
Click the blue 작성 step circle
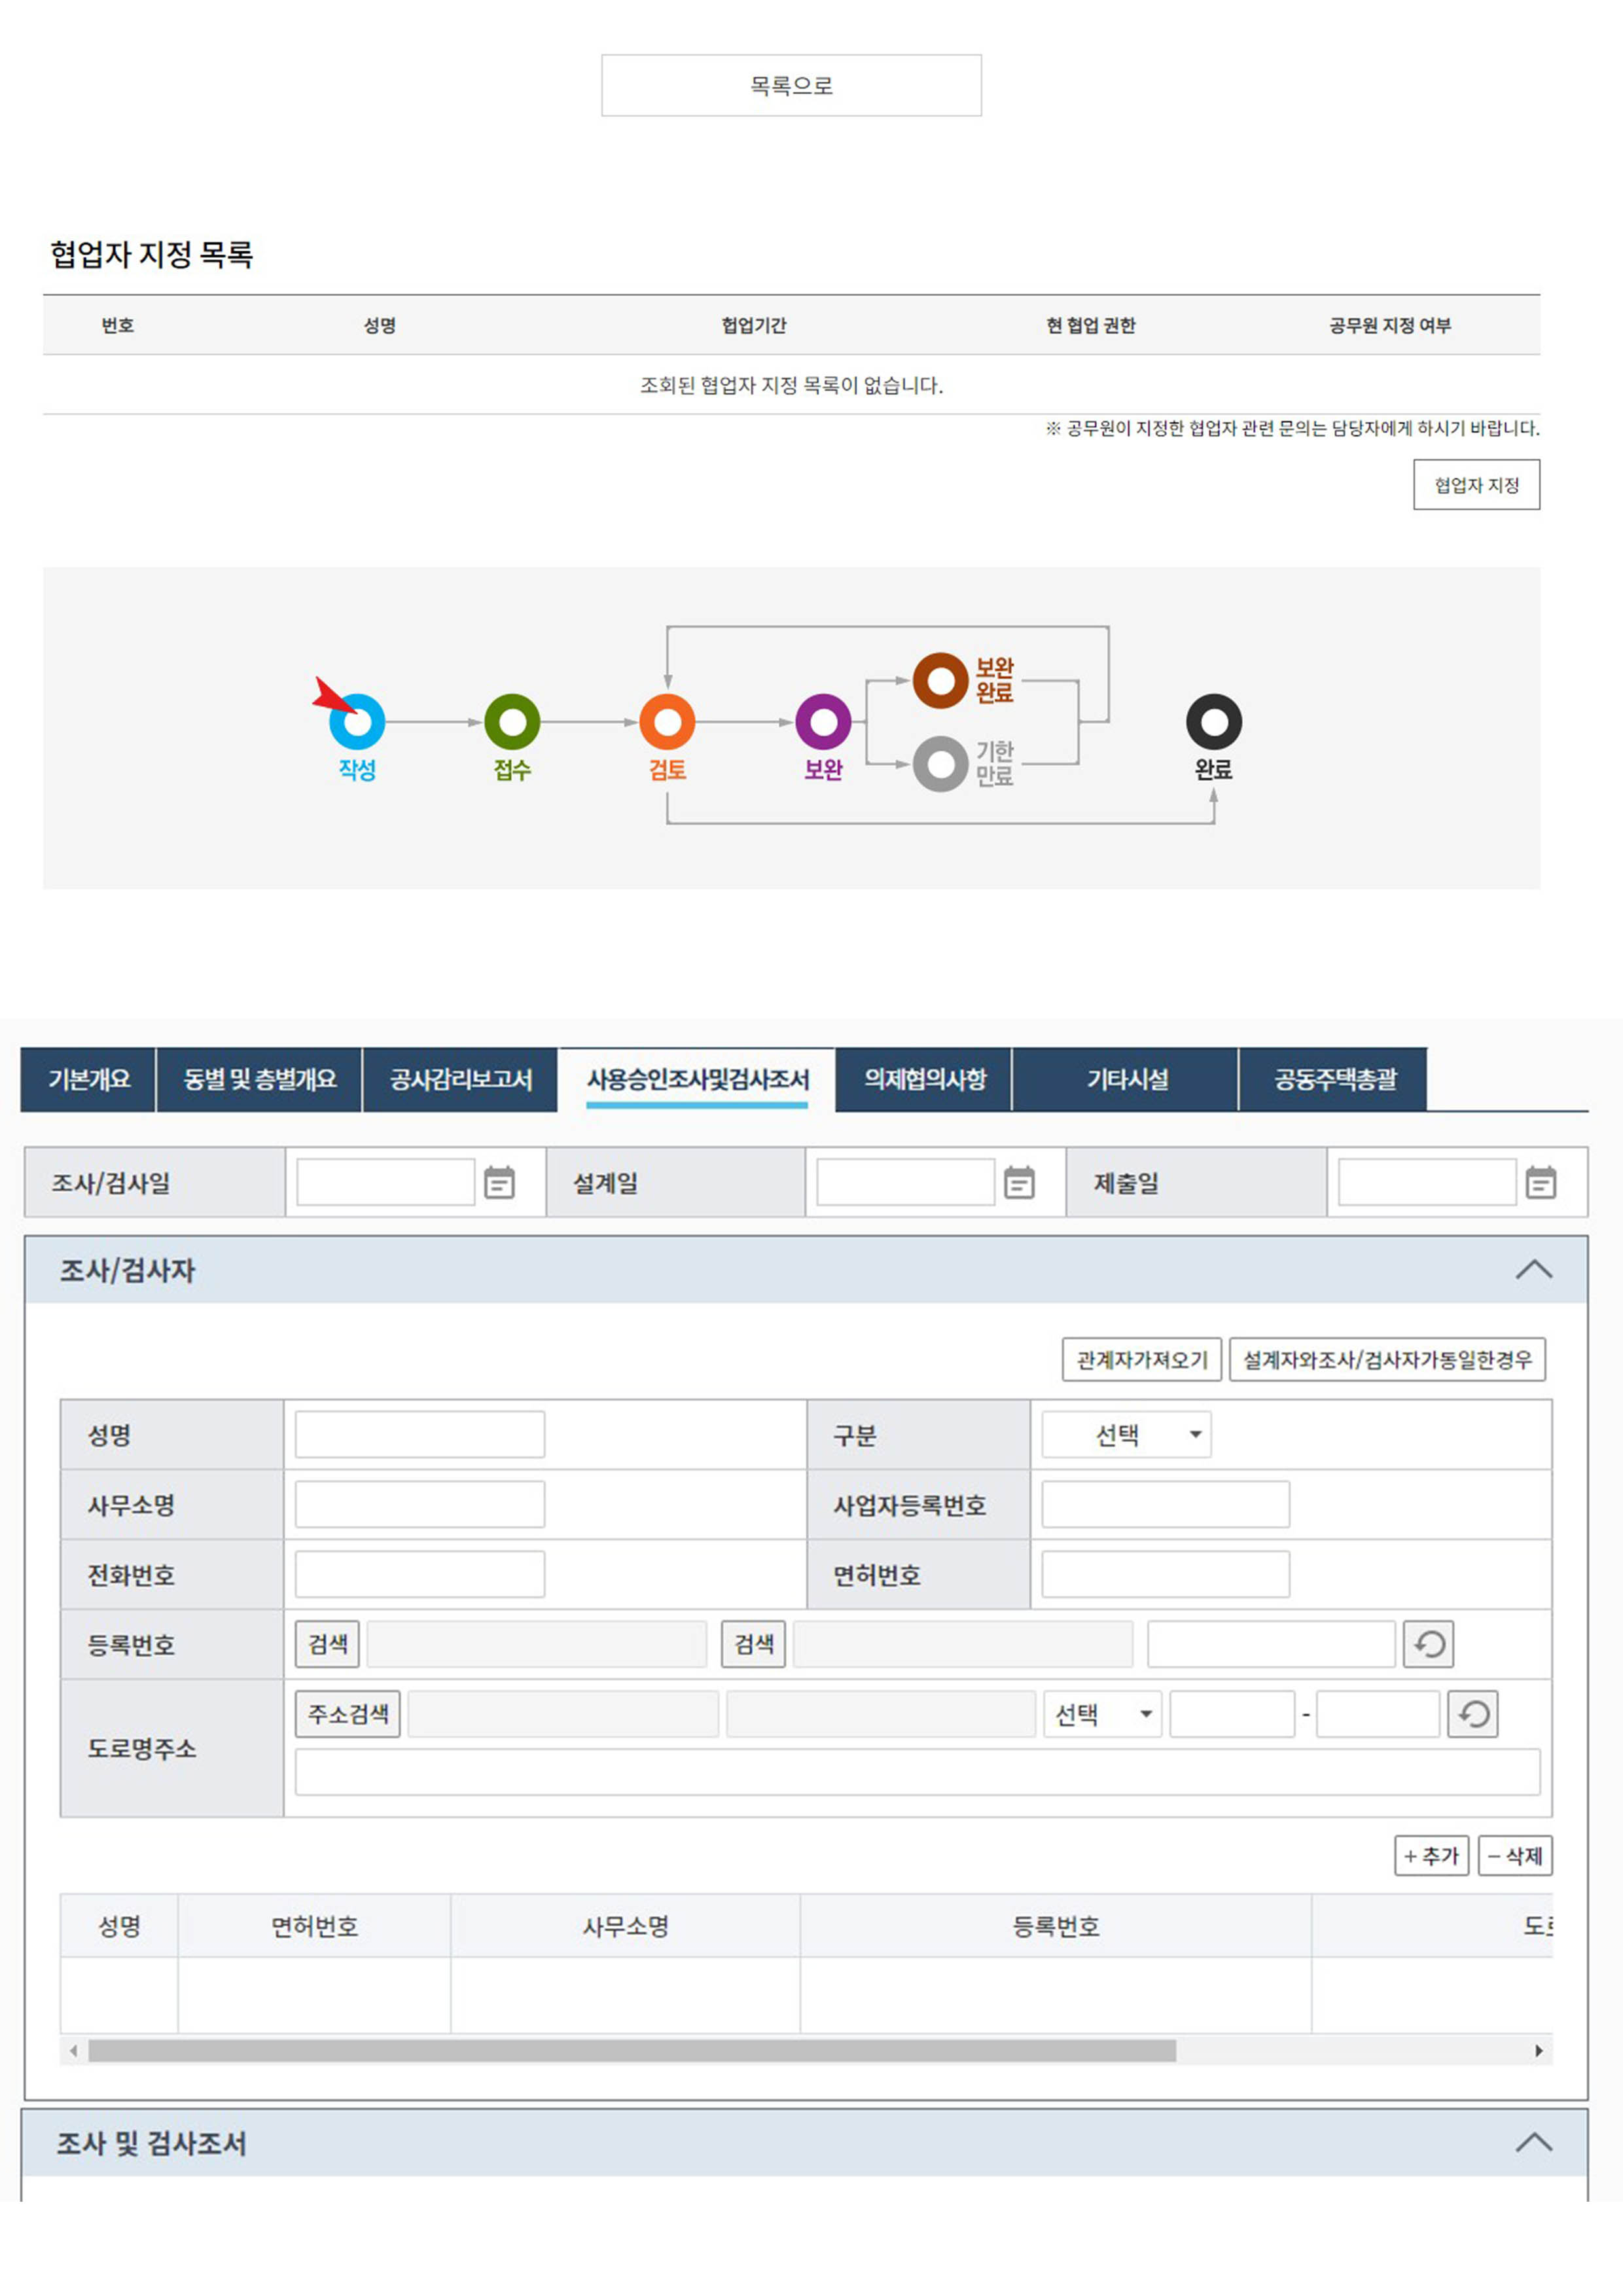357,722
